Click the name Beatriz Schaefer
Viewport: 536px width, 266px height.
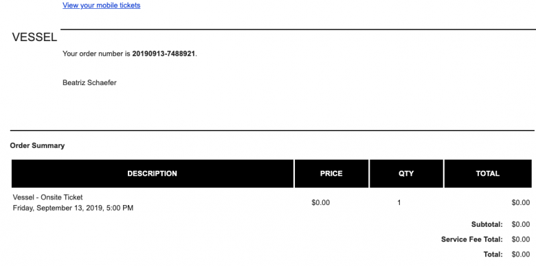pyautogui.click(x=89, y=82)
